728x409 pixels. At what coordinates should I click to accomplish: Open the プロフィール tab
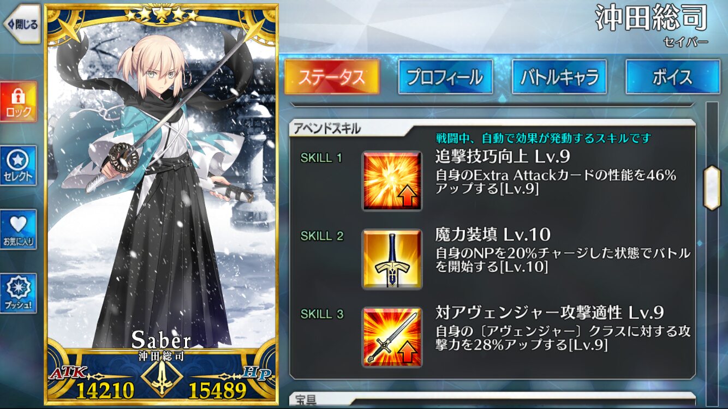[445, 77]
